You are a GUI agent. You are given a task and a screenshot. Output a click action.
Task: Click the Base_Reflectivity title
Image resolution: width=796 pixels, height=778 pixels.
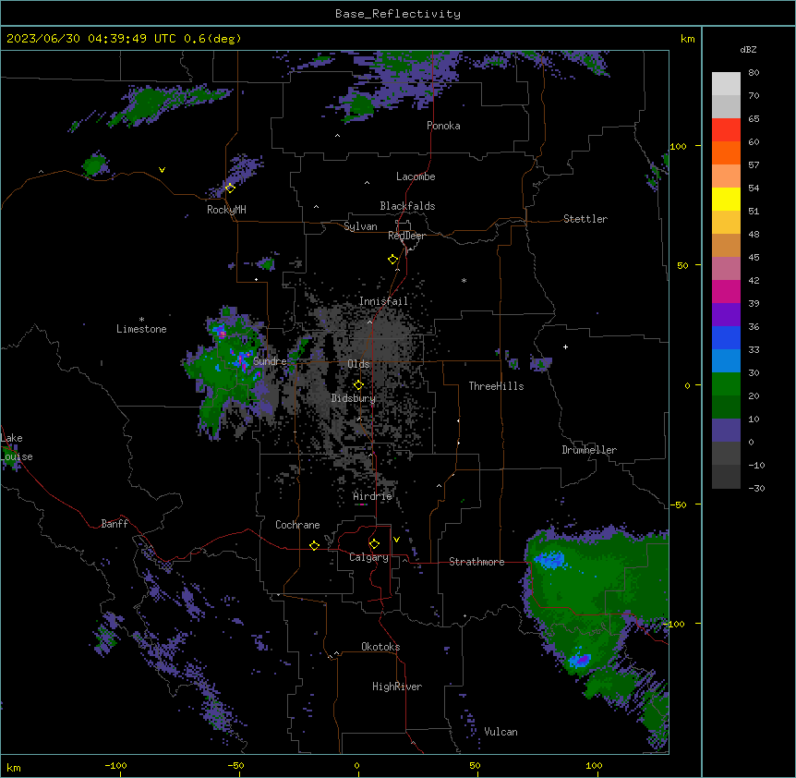pyautogui.click(x=398, y=14)
